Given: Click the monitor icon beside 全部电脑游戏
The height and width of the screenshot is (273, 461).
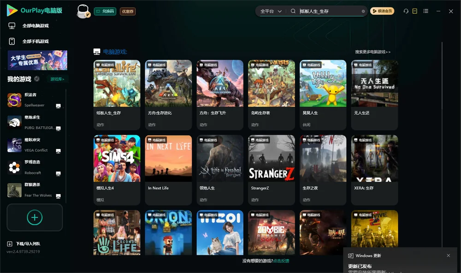Looking at the screenshot, I should tap(12, 26).
